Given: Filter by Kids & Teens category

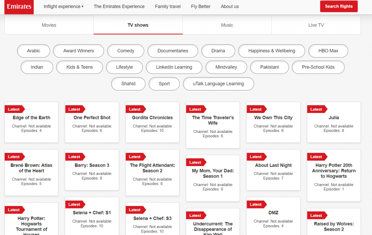Looking at the screenshot, I should [80, 67].
